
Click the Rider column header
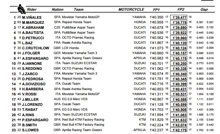click(32, 10)
